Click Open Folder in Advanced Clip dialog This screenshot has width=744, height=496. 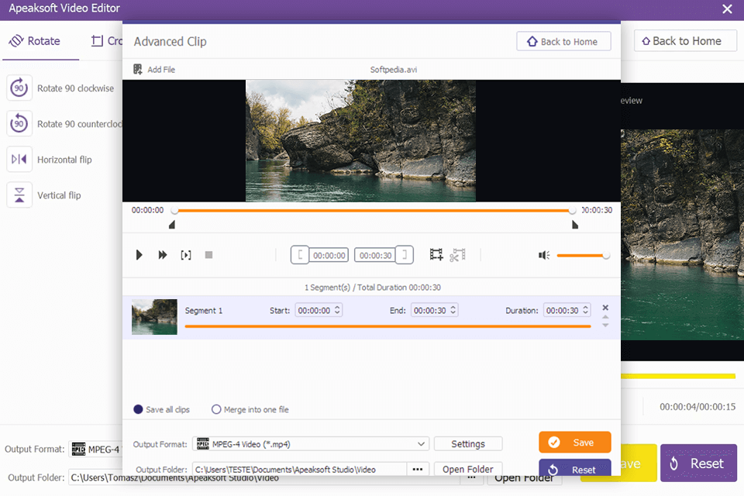click(x=468, y=469)
